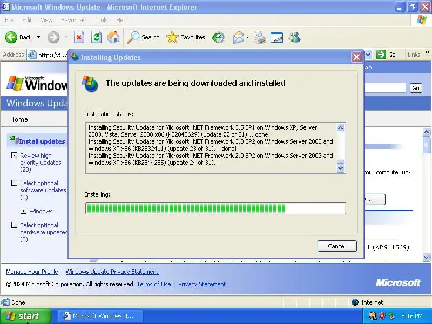Screen dimensions: 432x324
Task: Click the Windows Update tray icon beside the clock
Action: [x=391, y=316]
